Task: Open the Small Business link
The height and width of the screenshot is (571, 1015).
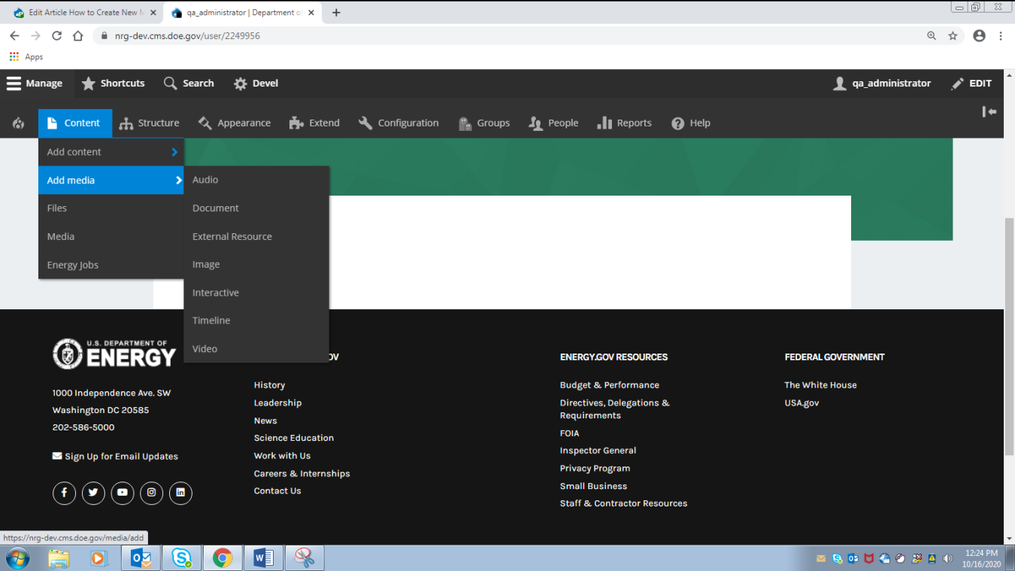Action: coord(593,487)
